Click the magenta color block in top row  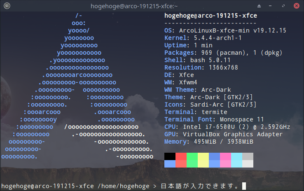click(225, 156)
